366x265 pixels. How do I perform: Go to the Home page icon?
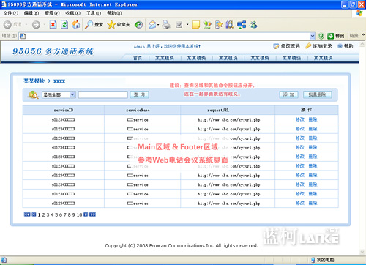[76, 24]
